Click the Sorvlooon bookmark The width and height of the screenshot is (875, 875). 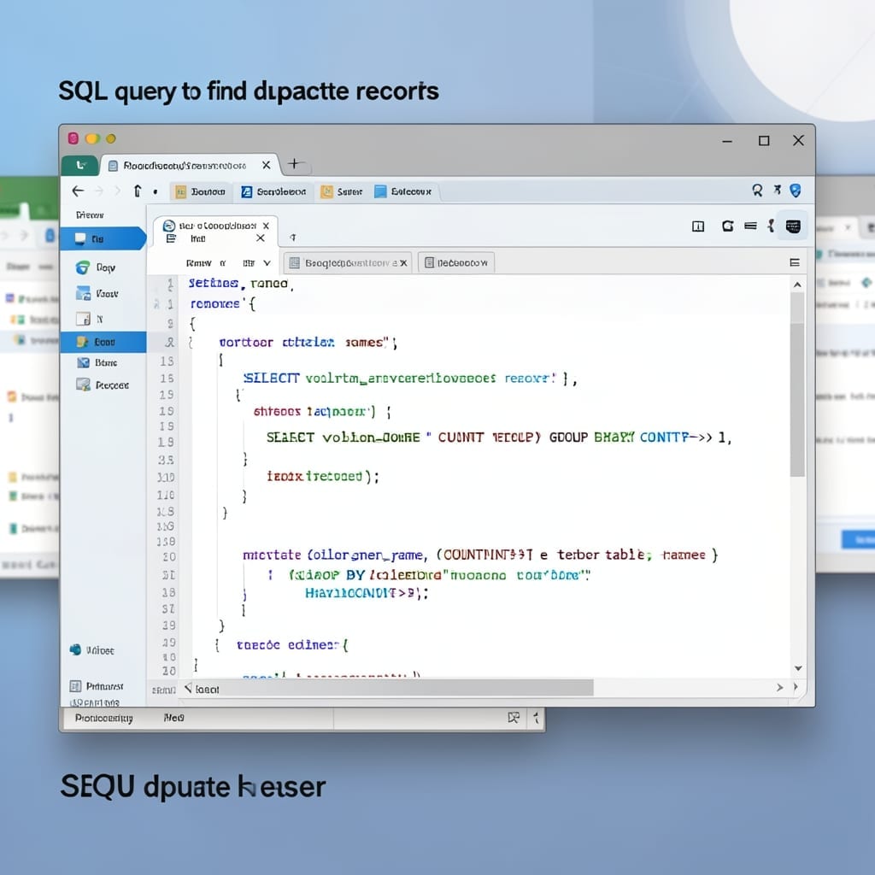[x=273, y=192]
